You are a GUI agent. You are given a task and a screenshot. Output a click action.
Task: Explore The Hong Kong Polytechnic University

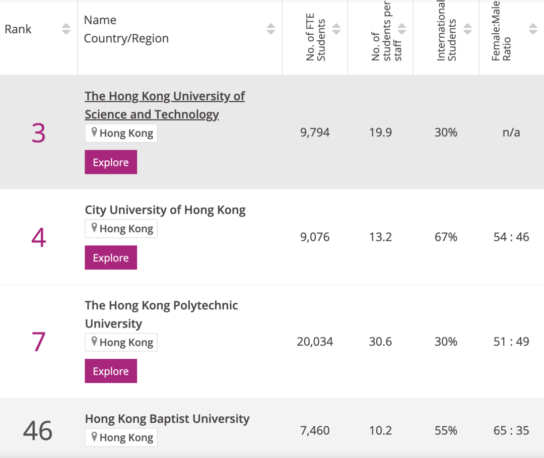[x=111, y=371]
